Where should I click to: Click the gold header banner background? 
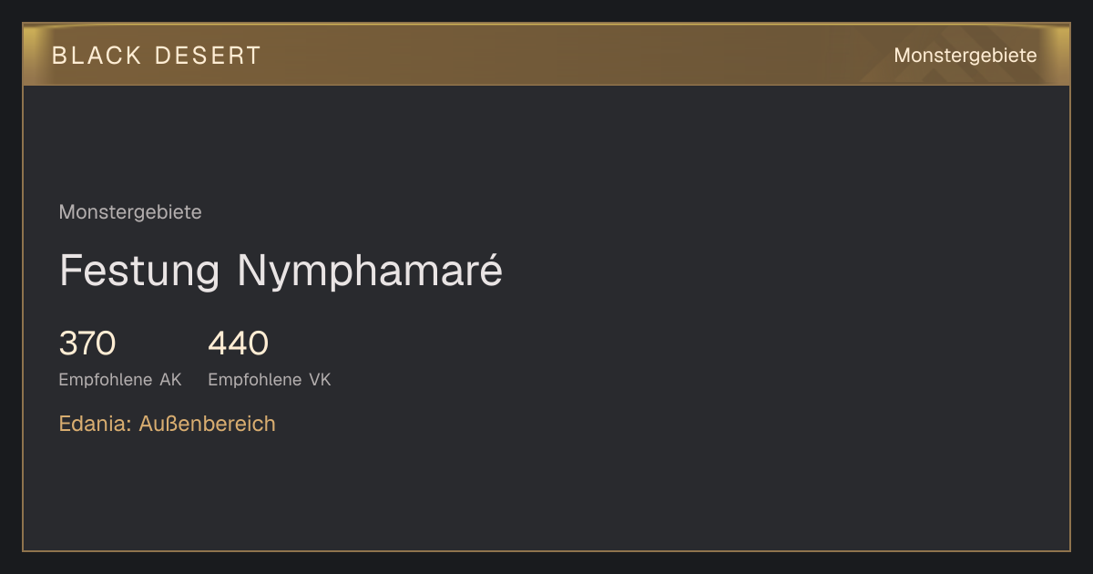[546, 55]
